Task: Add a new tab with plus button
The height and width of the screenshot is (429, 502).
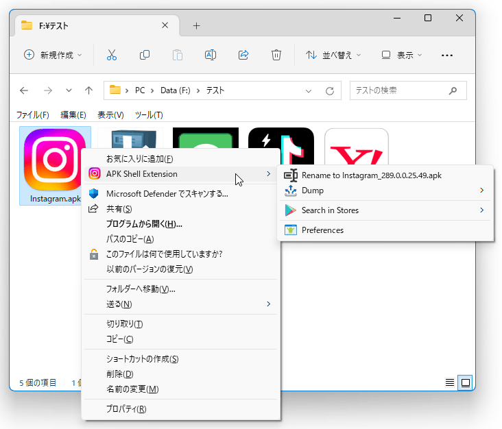Action: (x=197, y=25)
